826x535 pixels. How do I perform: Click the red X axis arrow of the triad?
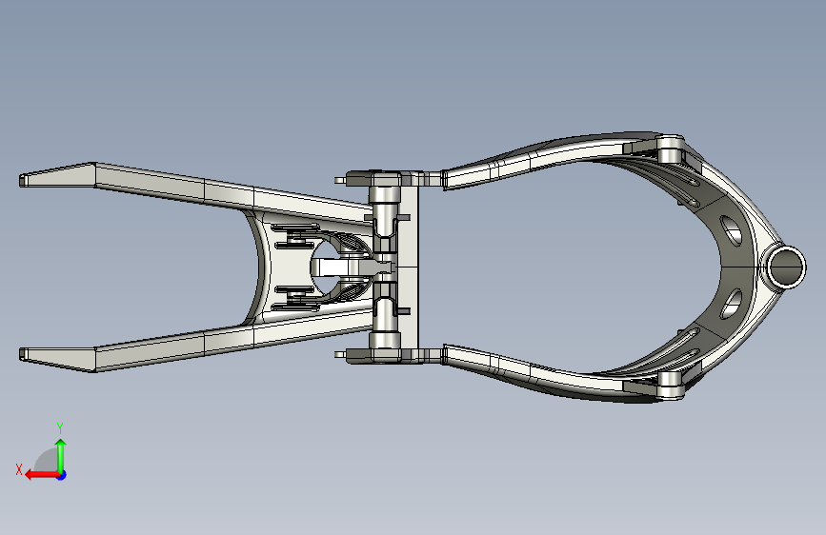point(42,475)
